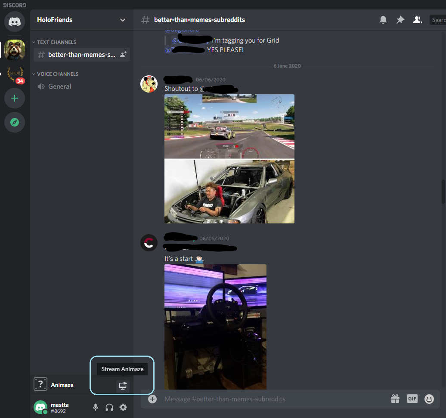Show pinned messages
This screenshot has height=418, width=446.
point(400,20)
